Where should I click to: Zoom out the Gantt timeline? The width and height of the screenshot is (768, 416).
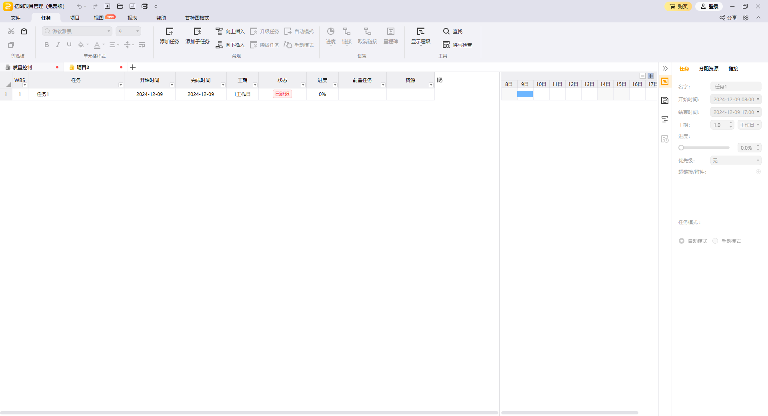[642, 76]
